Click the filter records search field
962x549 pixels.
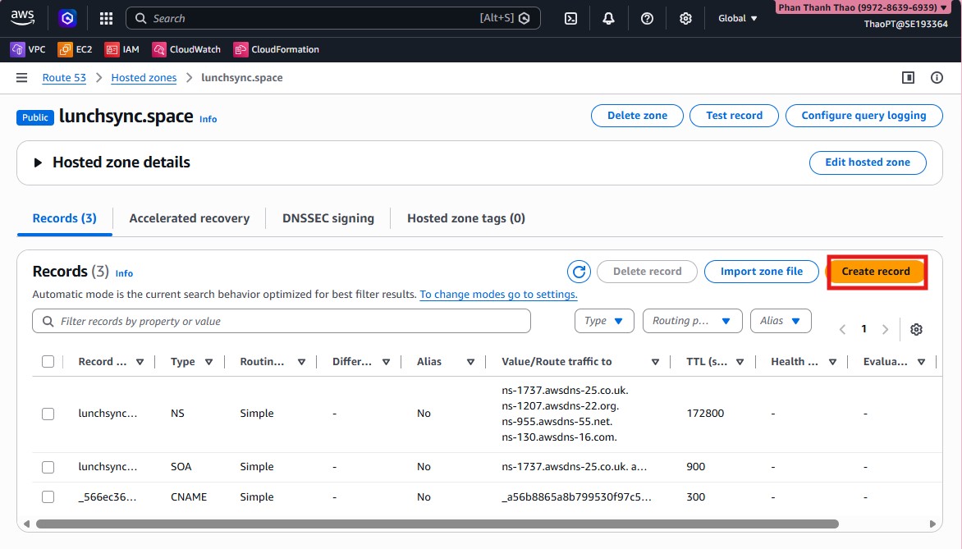(x=282, y=321)
